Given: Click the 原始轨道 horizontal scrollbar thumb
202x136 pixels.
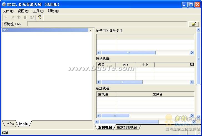Looking at the screenshot, I should (122, 82).
